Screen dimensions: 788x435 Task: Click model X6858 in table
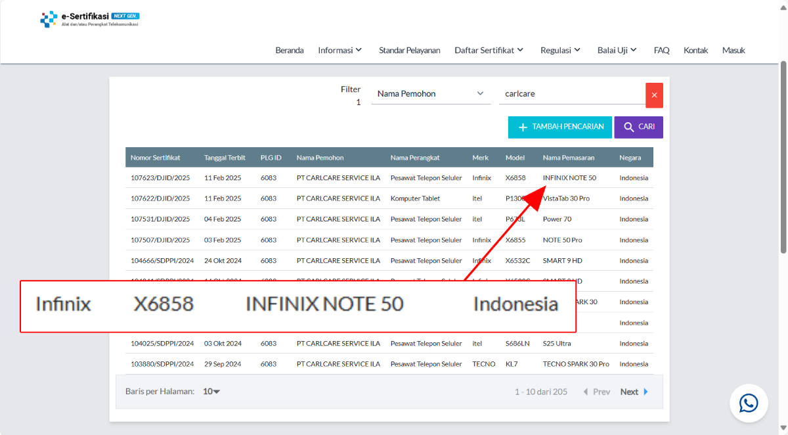pos(515,178)
